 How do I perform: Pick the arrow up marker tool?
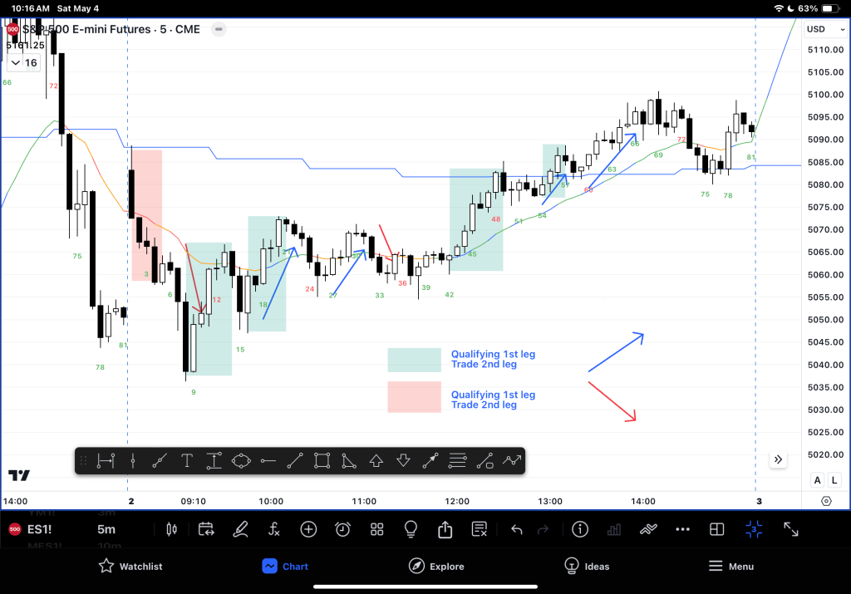[376, 460]
